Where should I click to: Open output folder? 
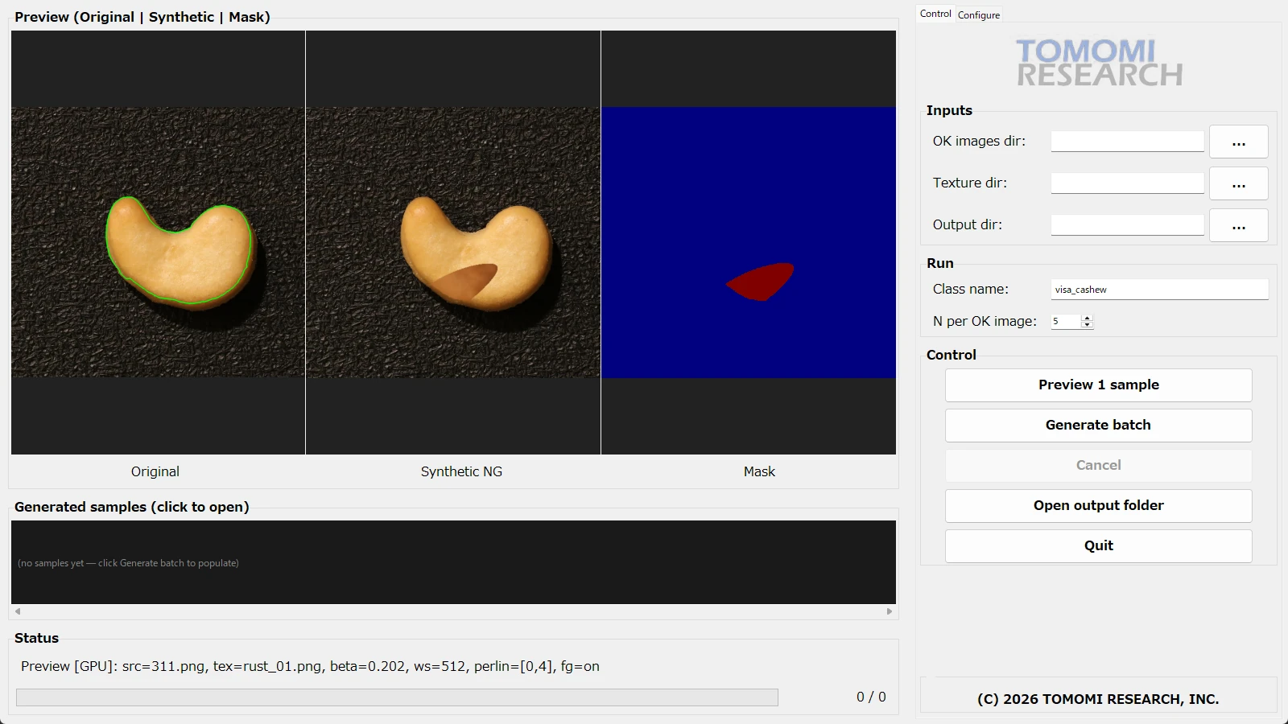click(1098, 506)
